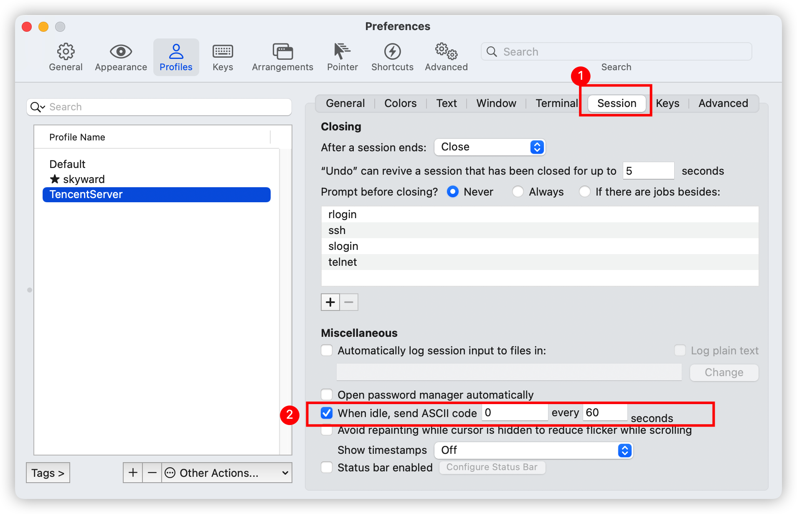The image size is (797, 514).
Task: Click the 60 seconds idle interval field
Action: 604,412
